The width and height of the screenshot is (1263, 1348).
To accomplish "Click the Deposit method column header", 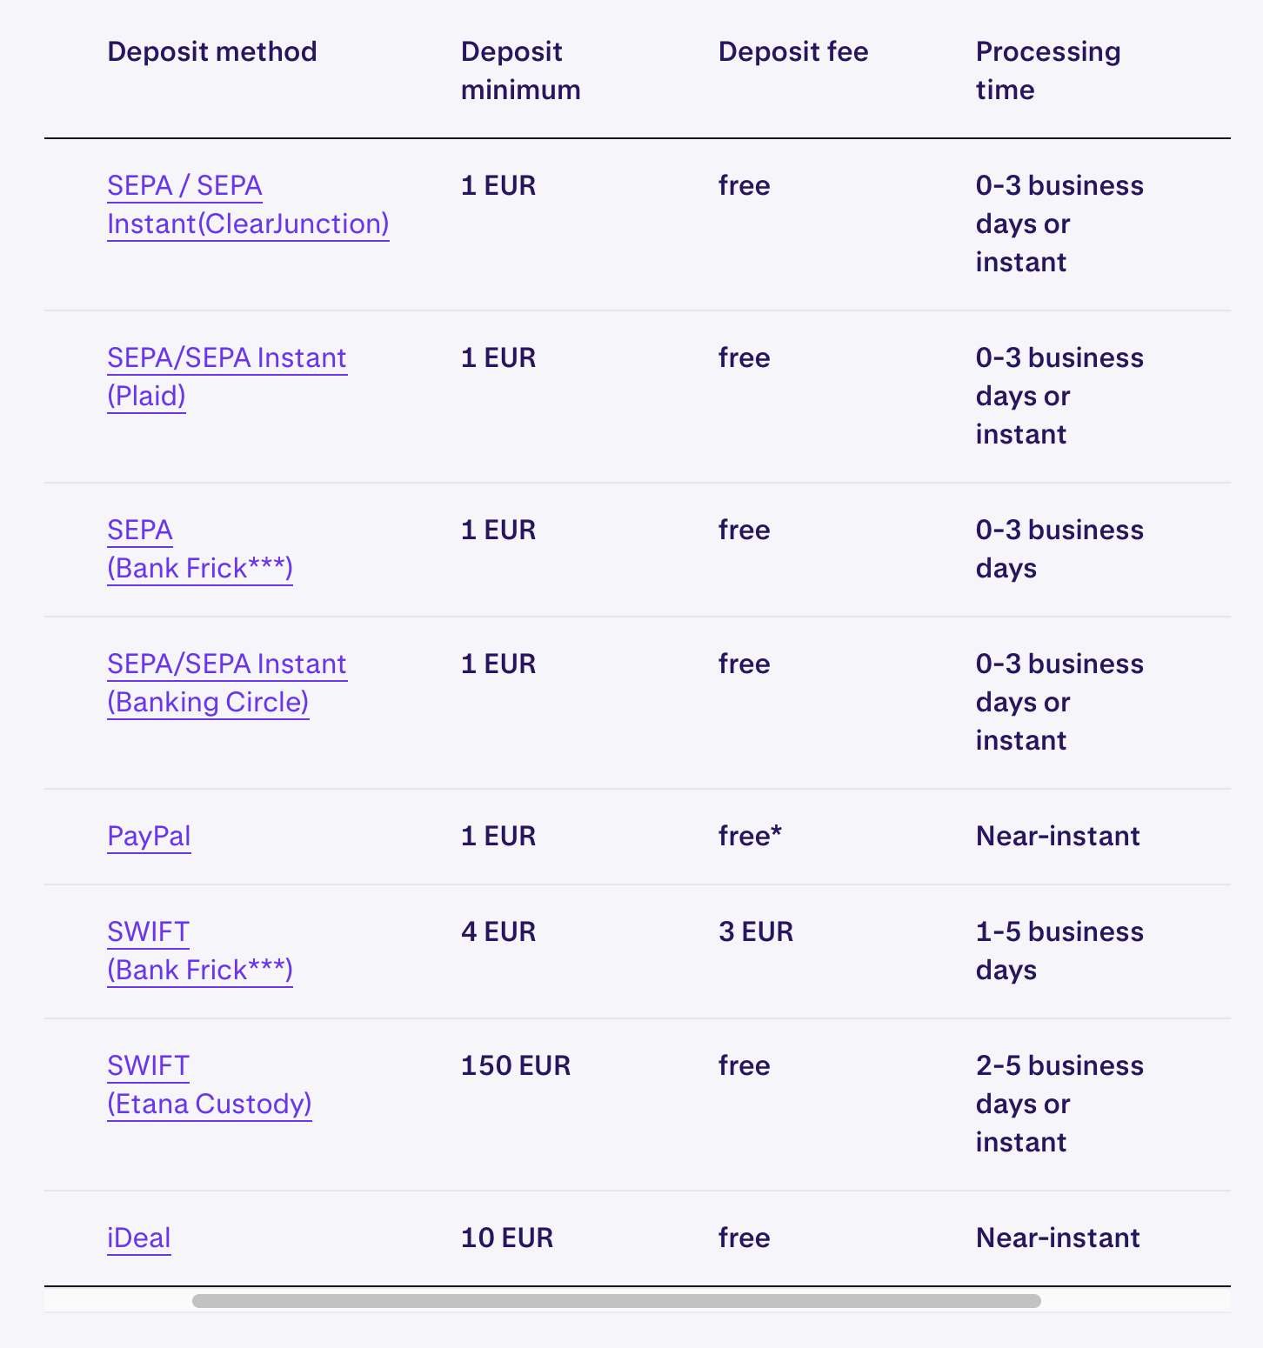I will click(x=211, y=52).
